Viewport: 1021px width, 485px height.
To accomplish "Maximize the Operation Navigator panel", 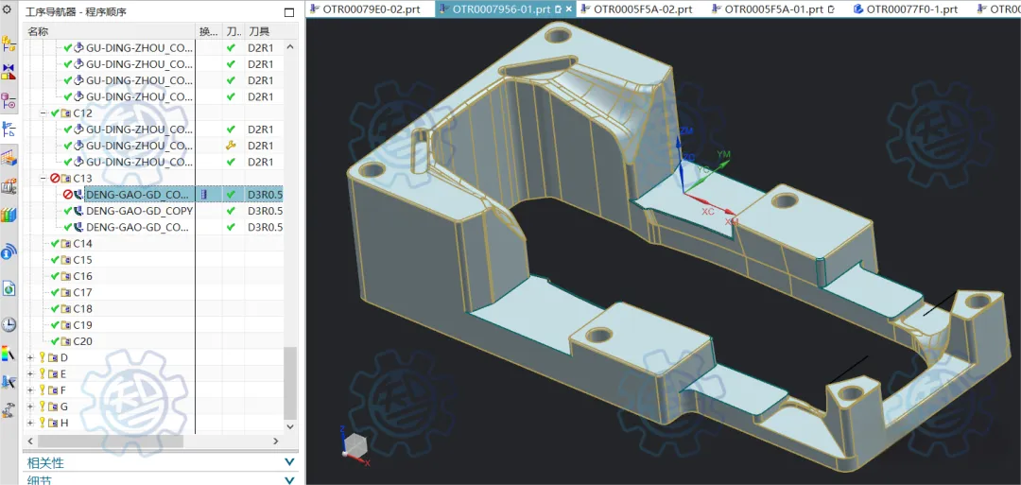I will [289, 12].
